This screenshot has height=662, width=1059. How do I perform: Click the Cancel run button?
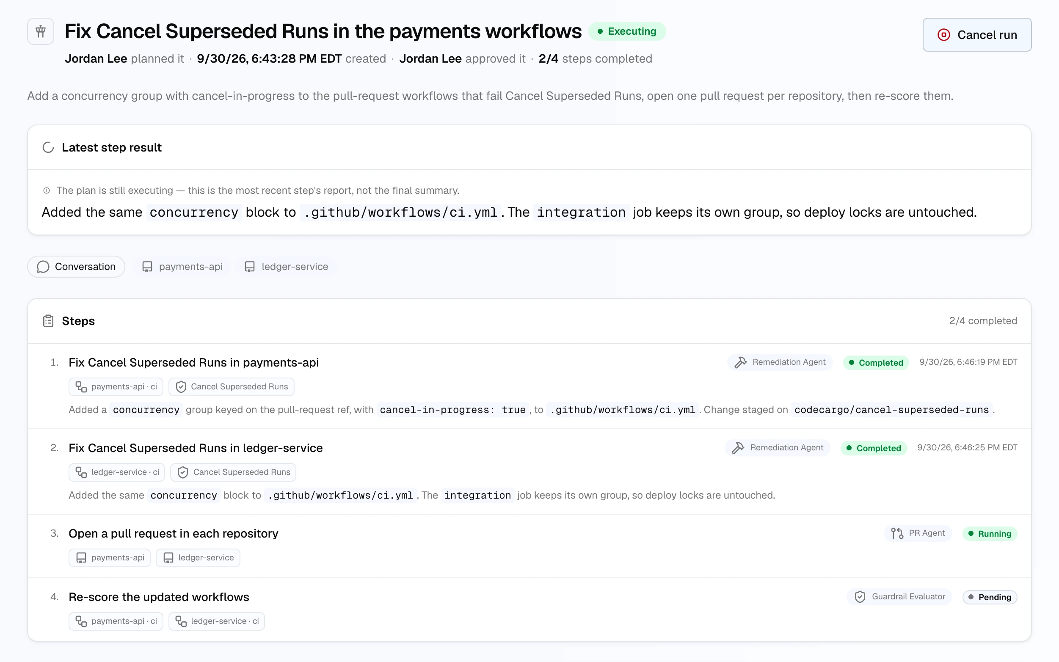click(976, 35)
